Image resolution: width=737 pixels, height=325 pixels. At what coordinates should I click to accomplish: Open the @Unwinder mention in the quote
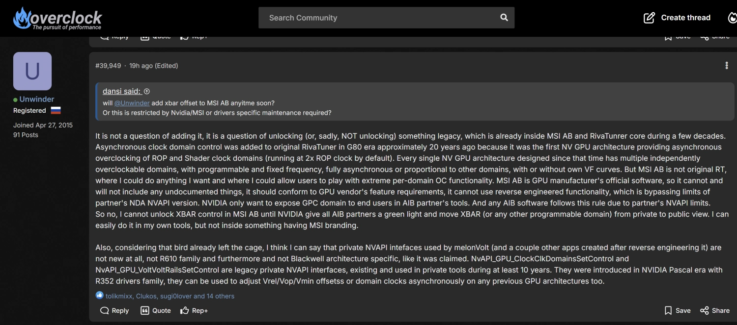pyautogui.click(x=132, y=103)
